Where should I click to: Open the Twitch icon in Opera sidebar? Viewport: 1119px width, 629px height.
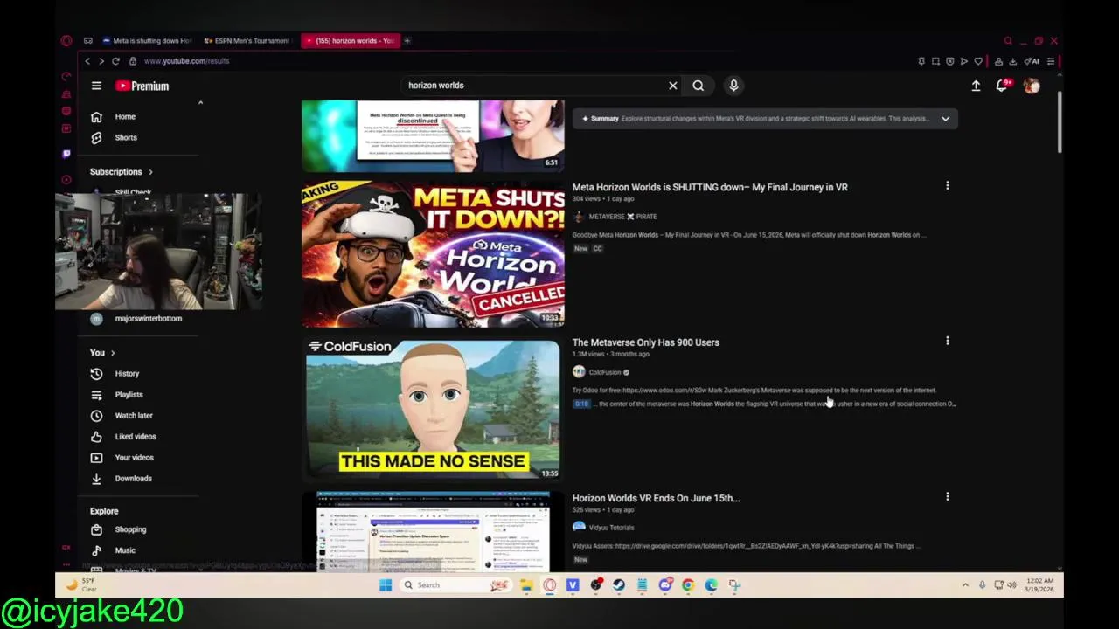pos(66,154)
